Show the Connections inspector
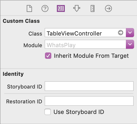The height and width of the screenshot is (124, 137). [x=108, y=8]
